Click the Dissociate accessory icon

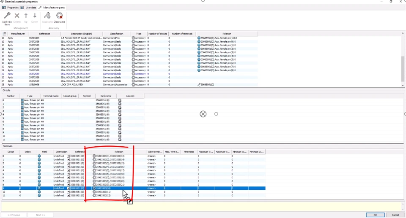59,16
